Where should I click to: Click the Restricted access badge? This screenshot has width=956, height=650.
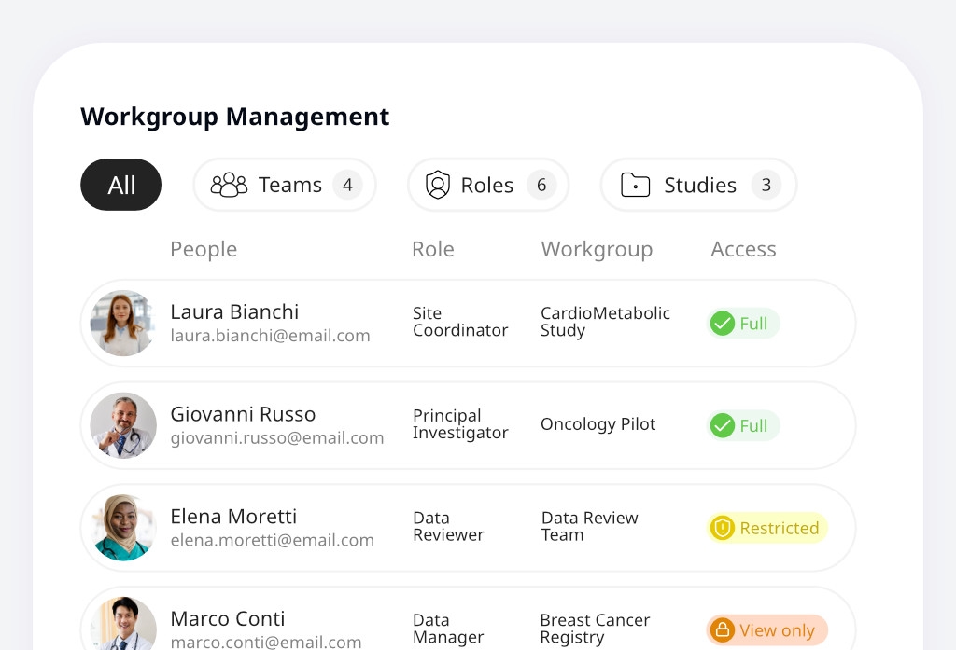coord(767,529)
